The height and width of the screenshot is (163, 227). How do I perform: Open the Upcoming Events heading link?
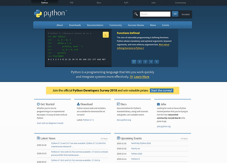(x=131, y=138)
